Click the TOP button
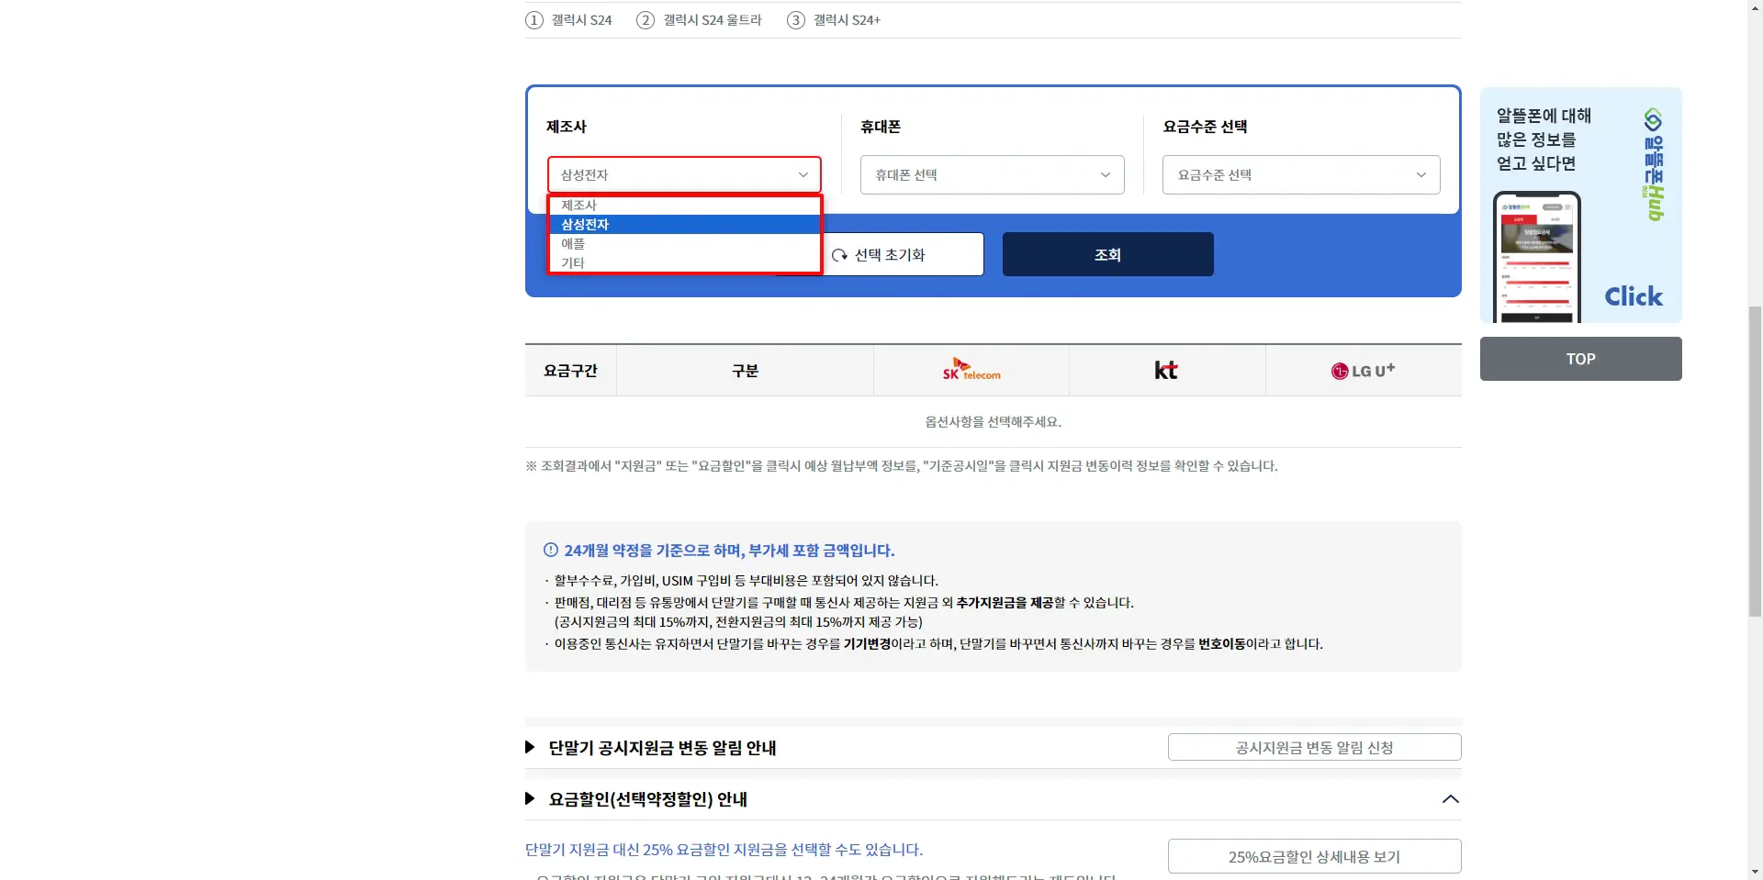Screen dimensions: 1763x880 (1580, 359)
